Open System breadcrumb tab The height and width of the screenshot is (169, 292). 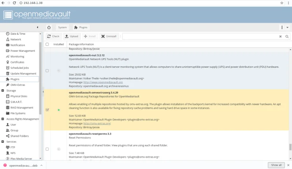(62, 27)
